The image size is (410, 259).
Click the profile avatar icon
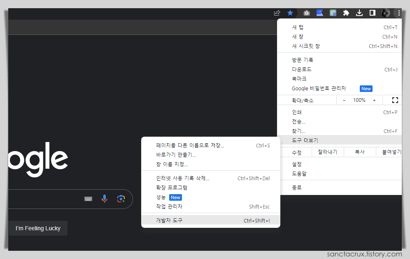[x=385, y=13]
